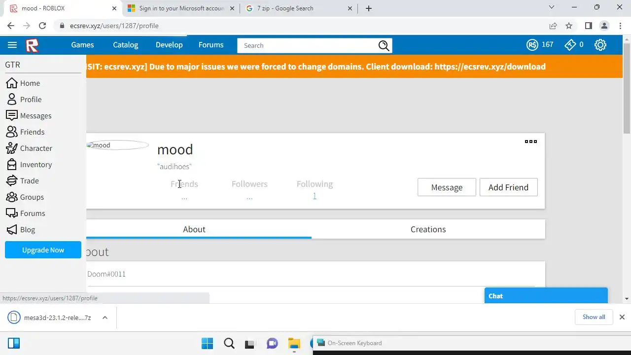Viewport: 631px width, 355px height.
Task: Click the GTR username in the sidebar
Action: (x=12, y=65)
